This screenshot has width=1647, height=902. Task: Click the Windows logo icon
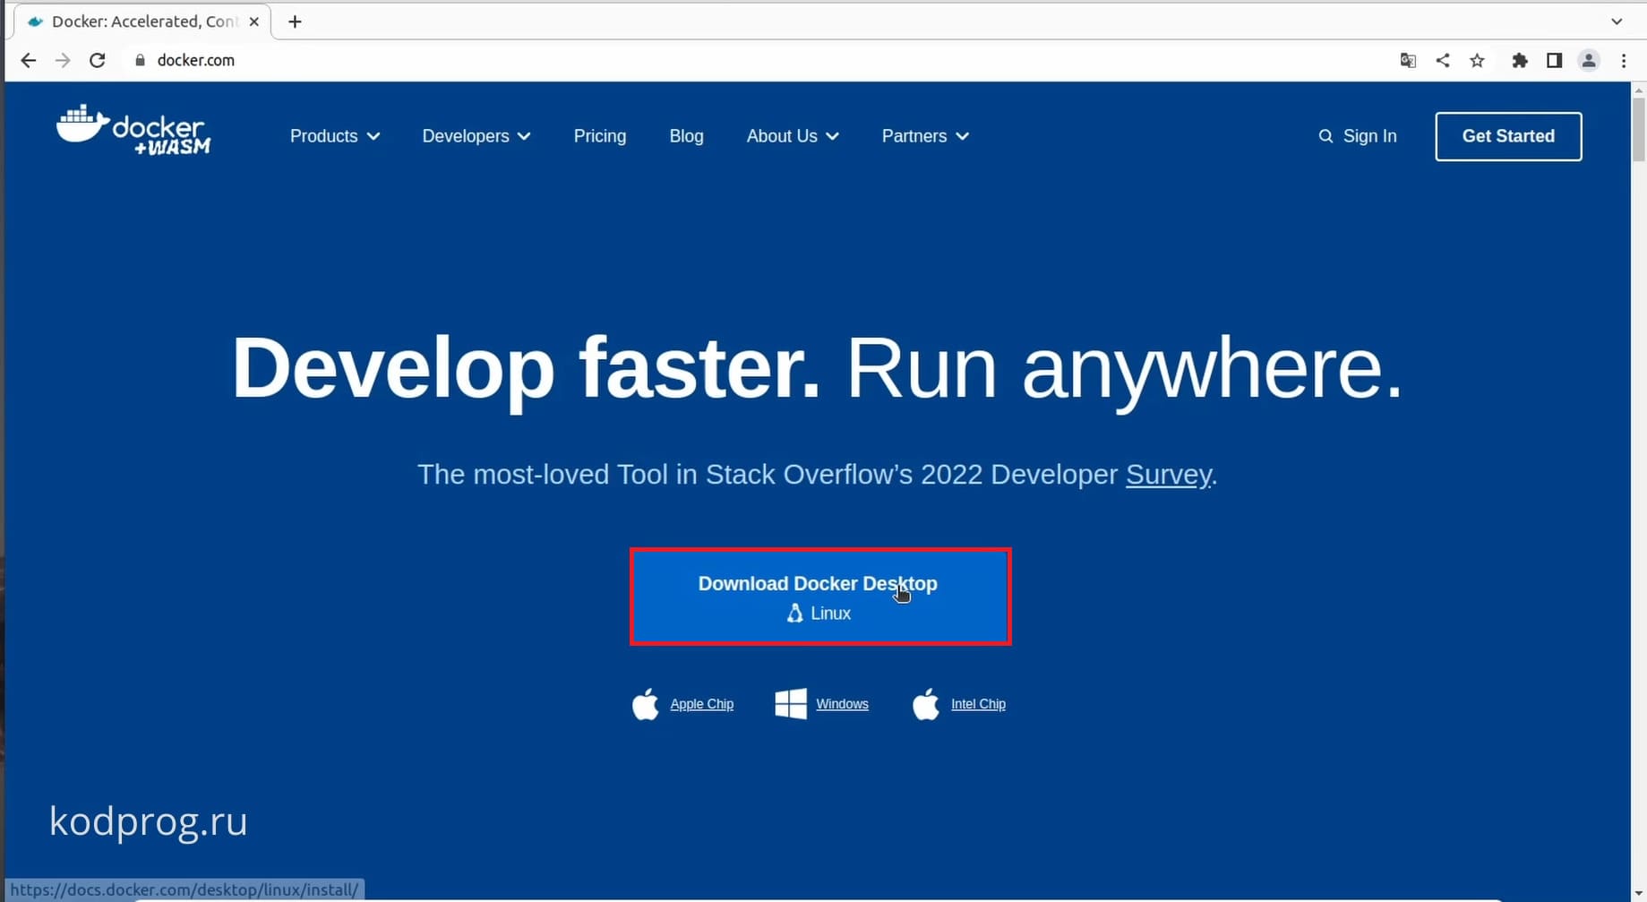[x=791, y=704]
